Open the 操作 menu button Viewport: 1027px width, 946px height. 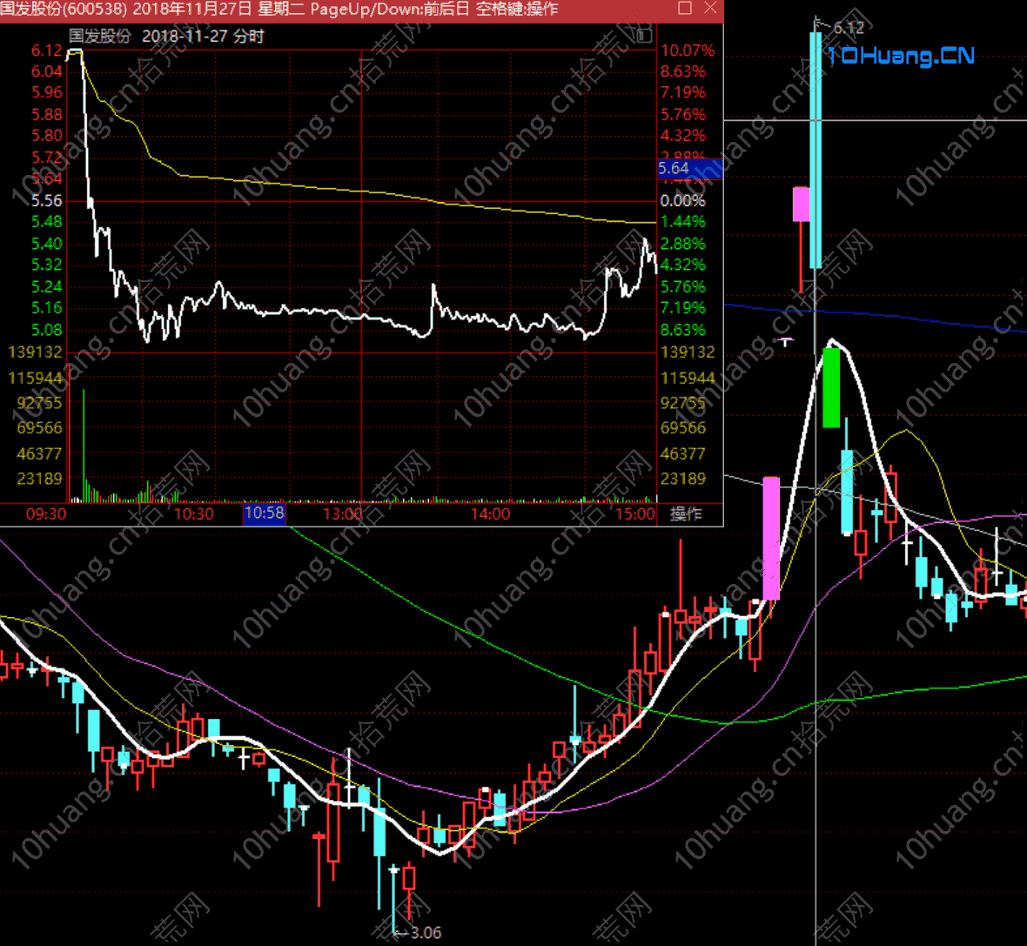686,513
